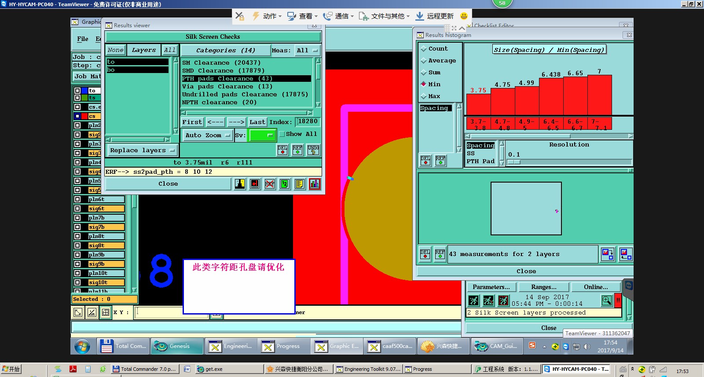The height and width of the screenshot is (377, 704).
Task: Open the TeamViewer 文件与其他 menu
Action: pos(384,16)
